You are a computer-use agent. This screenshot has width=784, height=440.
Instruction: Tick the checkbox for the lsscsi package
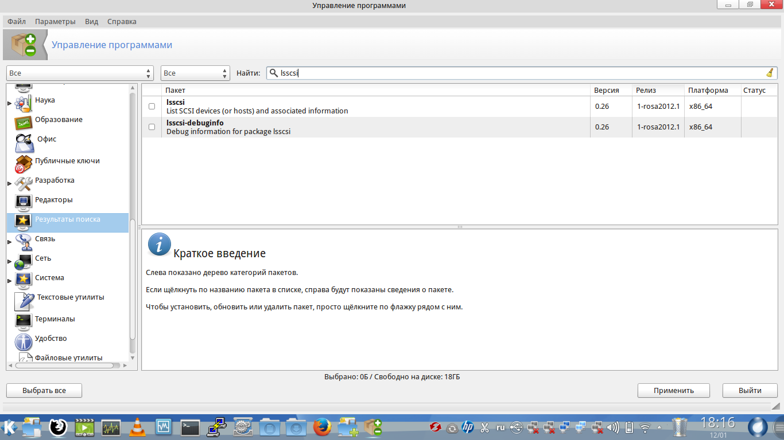click(x=152, y=107)
